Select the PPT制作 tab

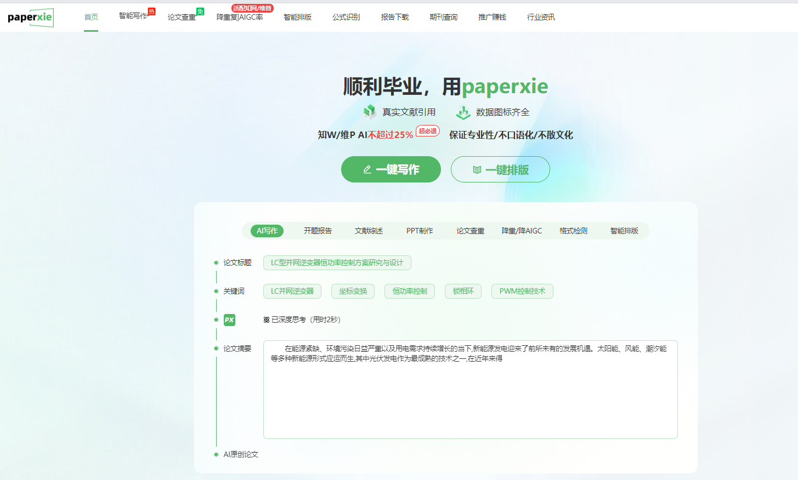pos(420,231)
